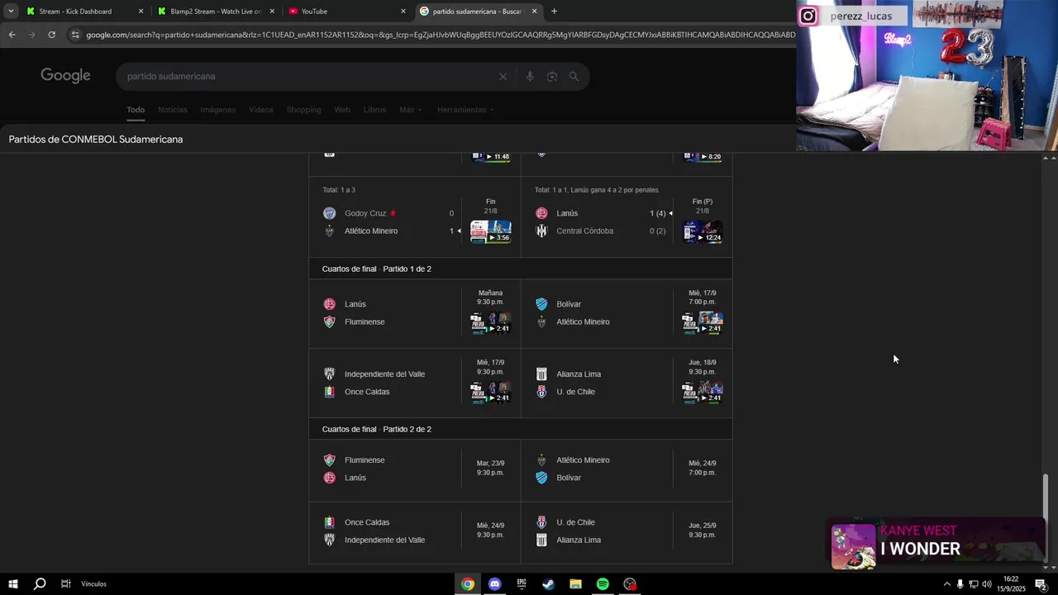Image resolution: width=1058 pixels, height=595 pixels.
Task: Select the Web search filter
Action: [x=342, y=110]
